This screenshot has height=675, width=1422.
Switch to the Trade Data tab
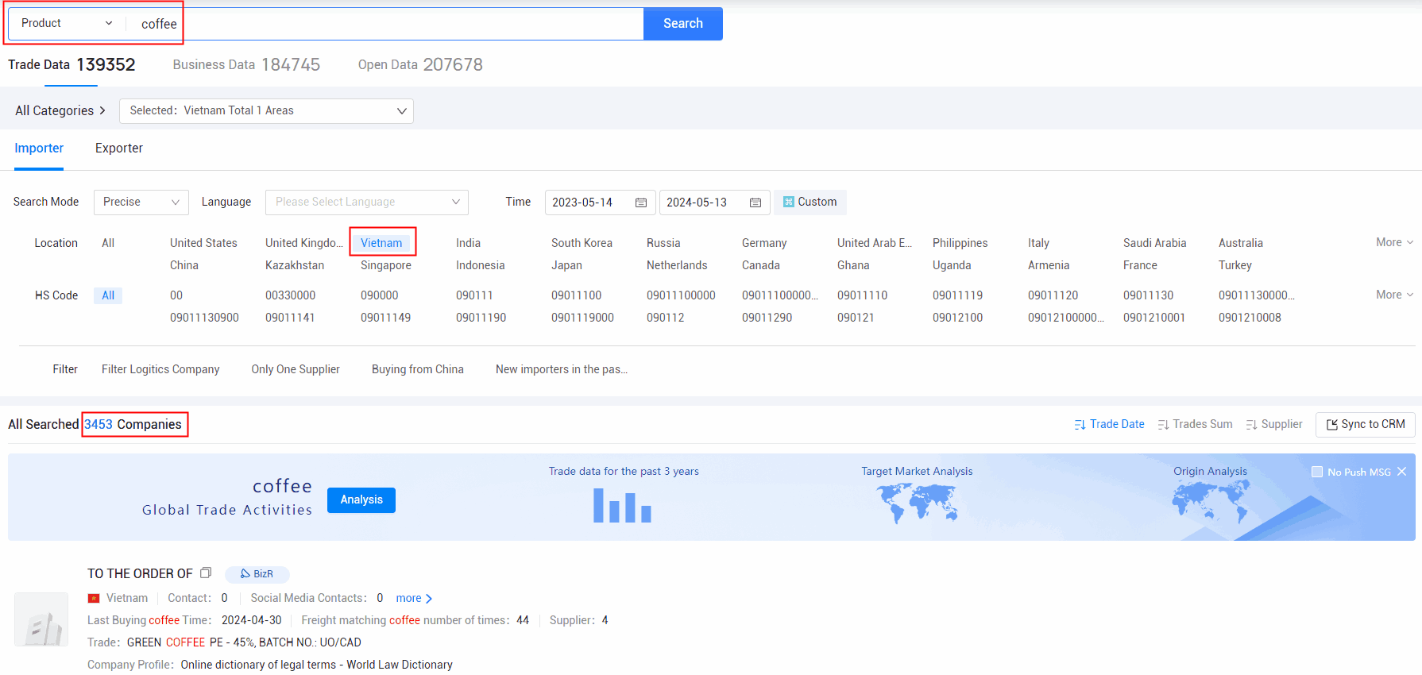(x=71, y=65)
